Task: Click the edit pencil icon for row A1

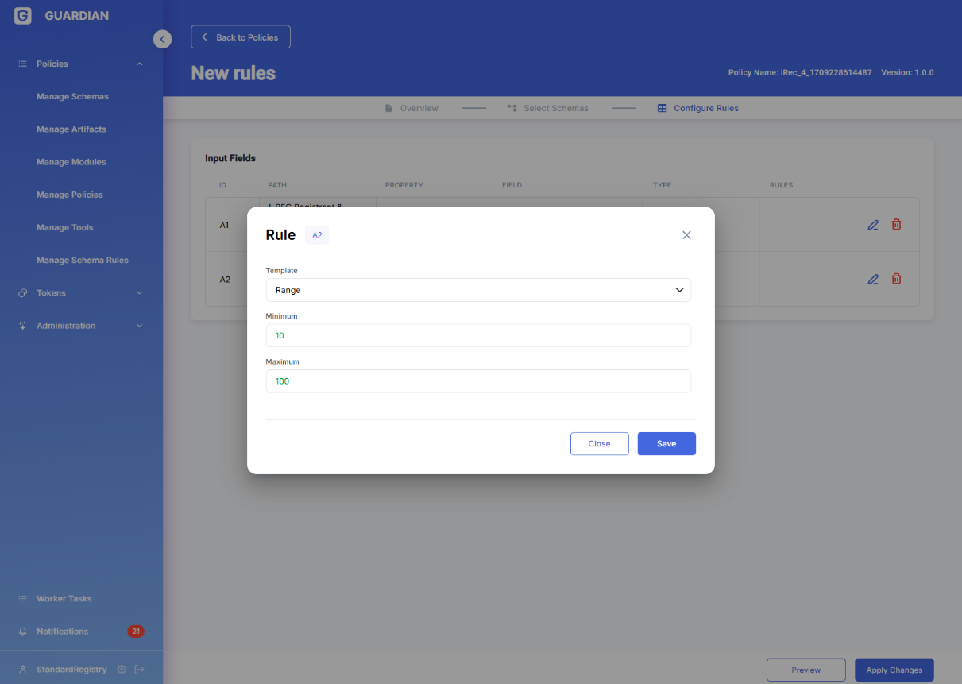Action: (873, 225)
